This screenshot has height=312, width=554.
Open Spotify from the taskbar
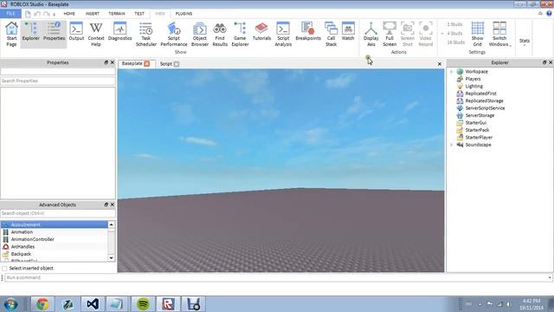(143, 304)
